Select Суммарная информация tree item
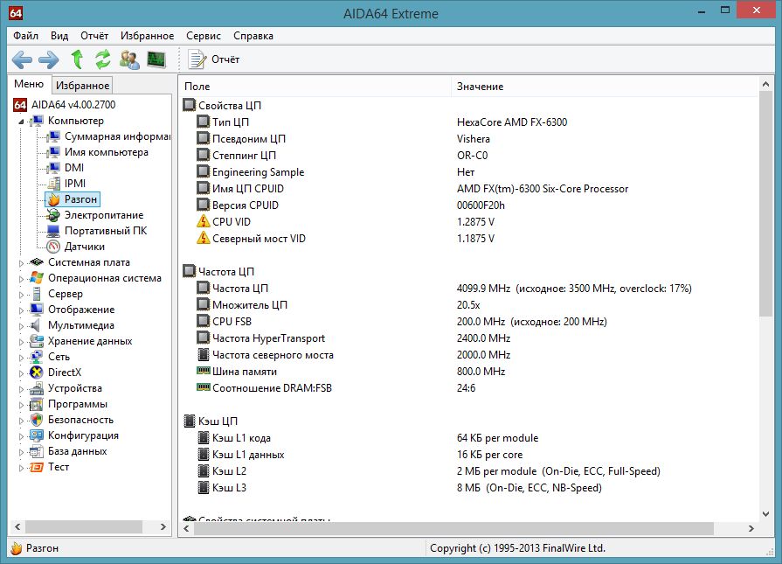The image size is (782, 564). click(117, 136)
